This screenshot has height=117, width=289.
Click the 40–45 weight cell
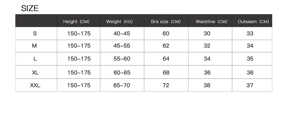(x=122, y=34)
